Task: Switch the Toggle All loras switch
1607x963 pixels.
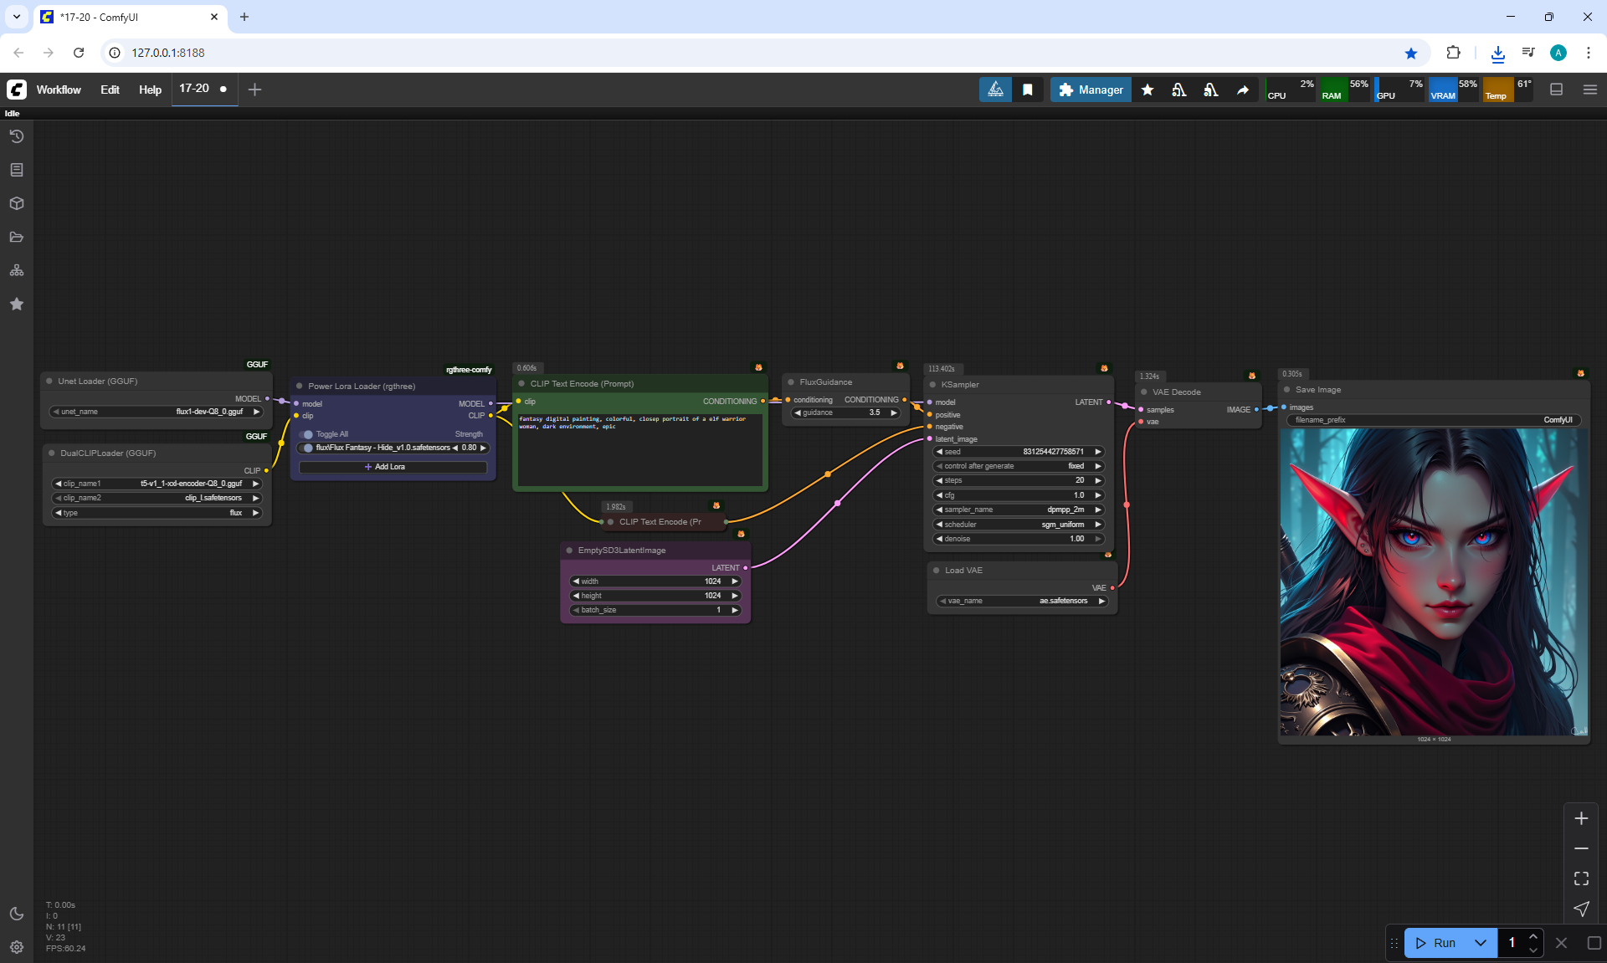Action: [306, 434]
